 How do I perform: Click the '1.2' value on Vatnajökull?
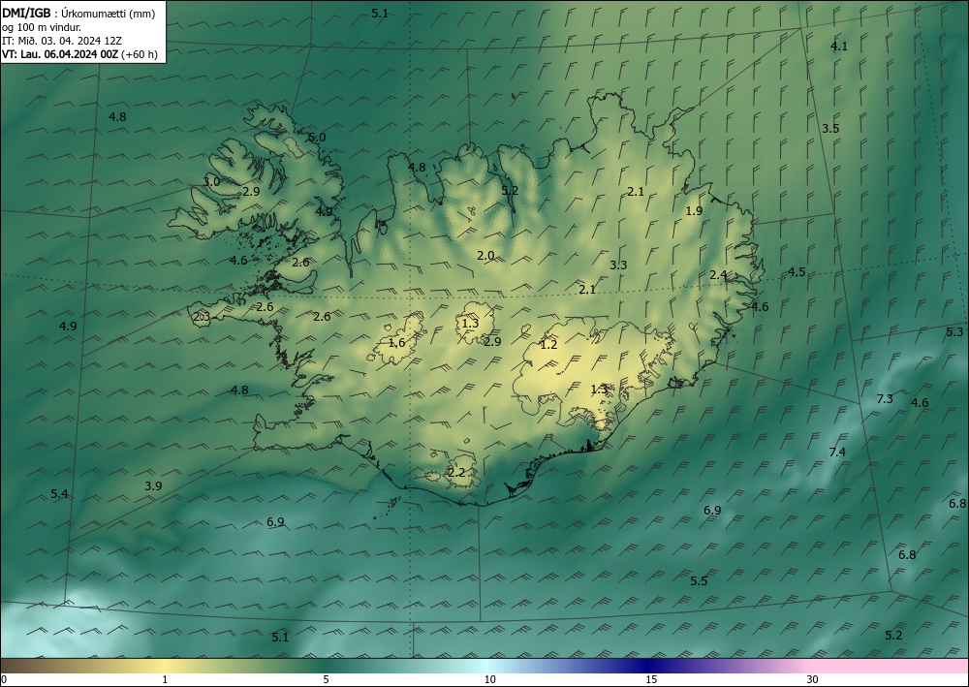tap(548, 345)
